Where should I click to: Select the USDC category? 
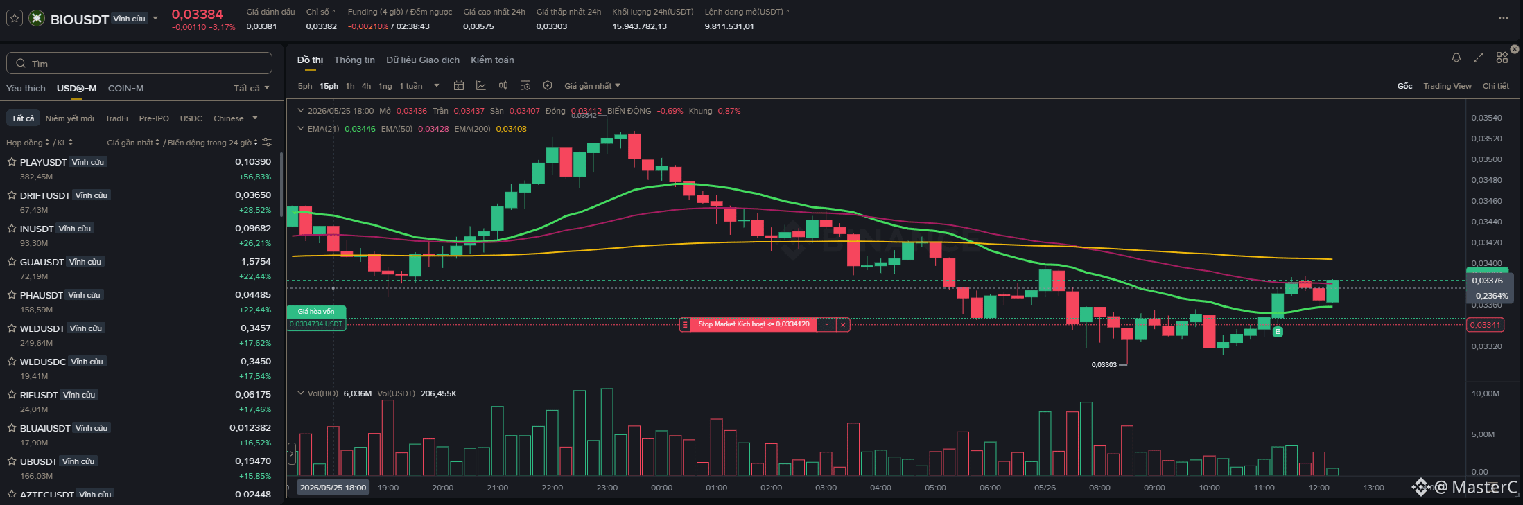191,118
